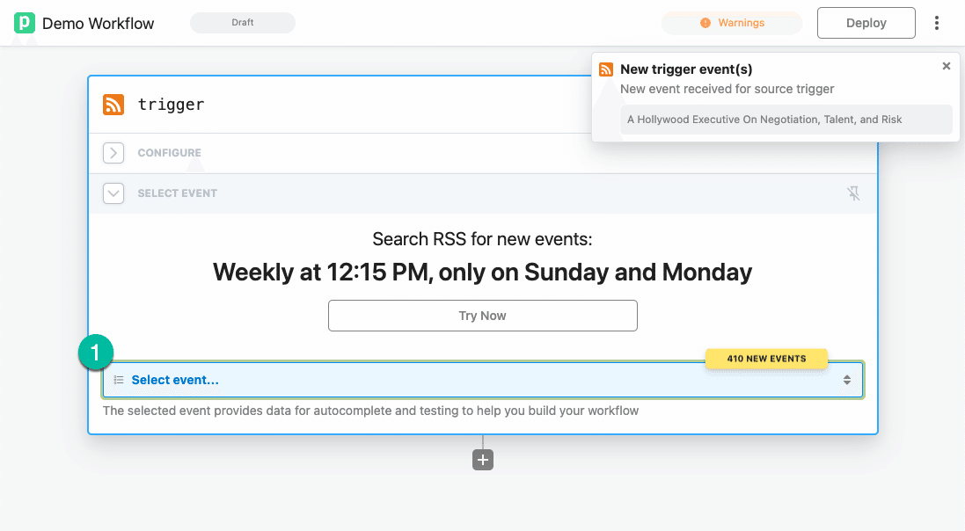
Task: Click the list icon beside Select event
Action: [x=119, y=380]
